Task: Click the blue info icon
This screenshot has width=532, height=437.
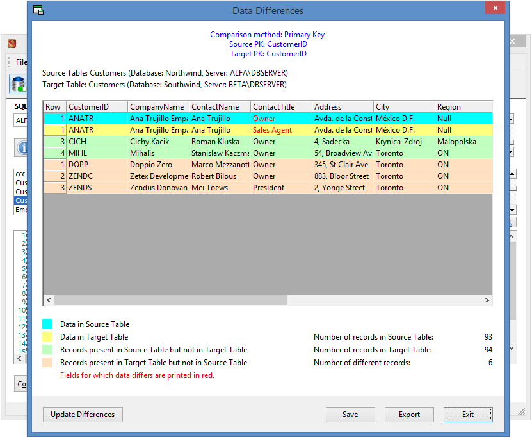Action: [21, 148]
